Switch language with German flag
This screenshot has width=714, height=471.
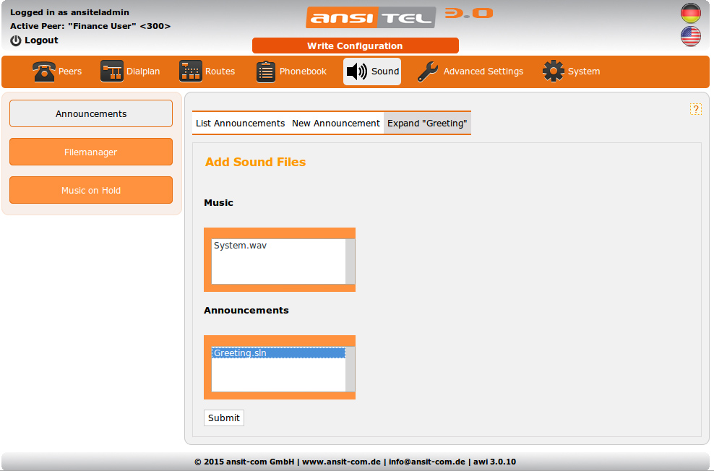click(x=691, y=13)
